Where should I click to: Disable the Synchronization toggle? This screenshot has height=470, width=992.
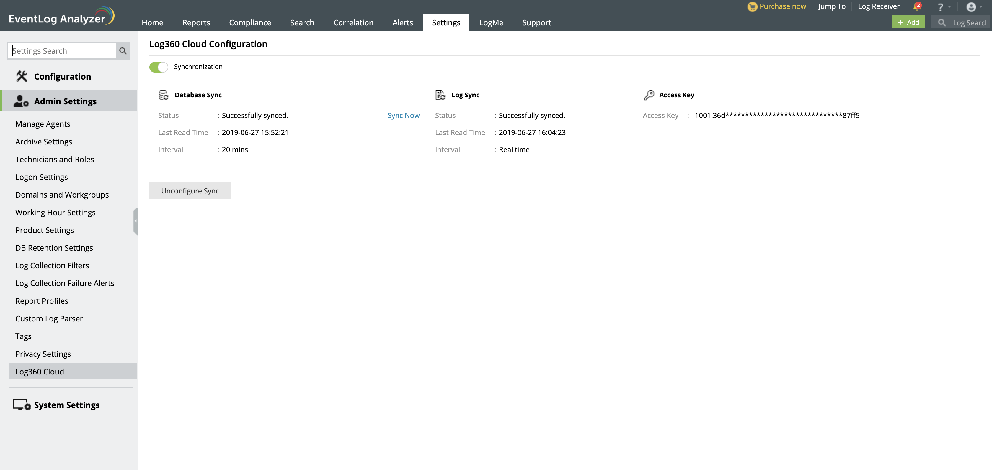[x=158, y=67]
